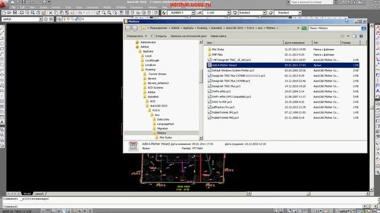Click the Zoom Window icon
Image resolution: width=380 pixels, height=213 pixels.
pos(109,12)
